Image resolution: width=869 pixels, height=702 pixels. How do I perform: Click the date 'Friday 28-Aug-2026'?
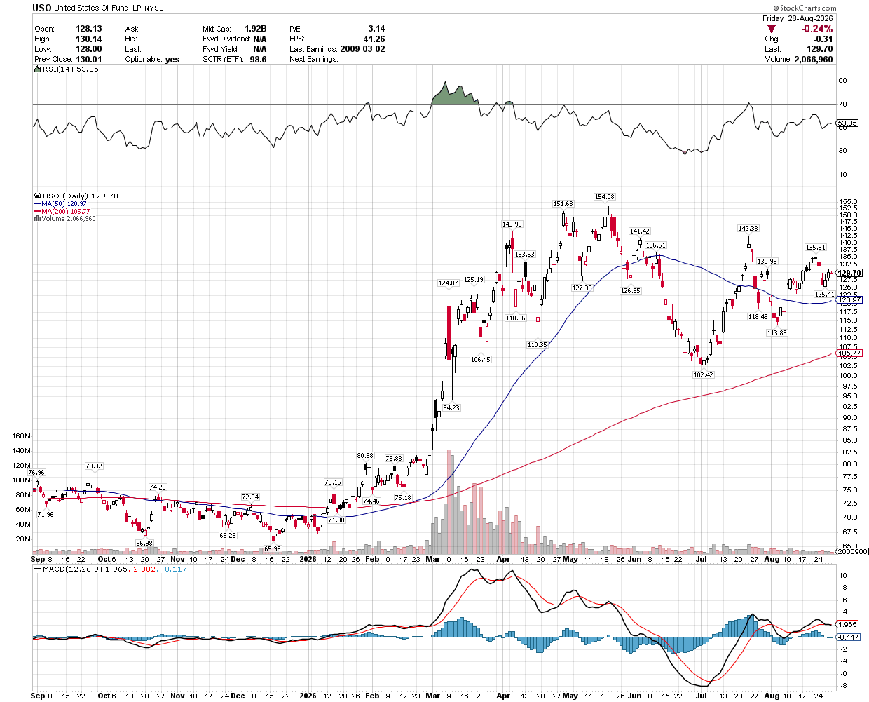(798, 18)
